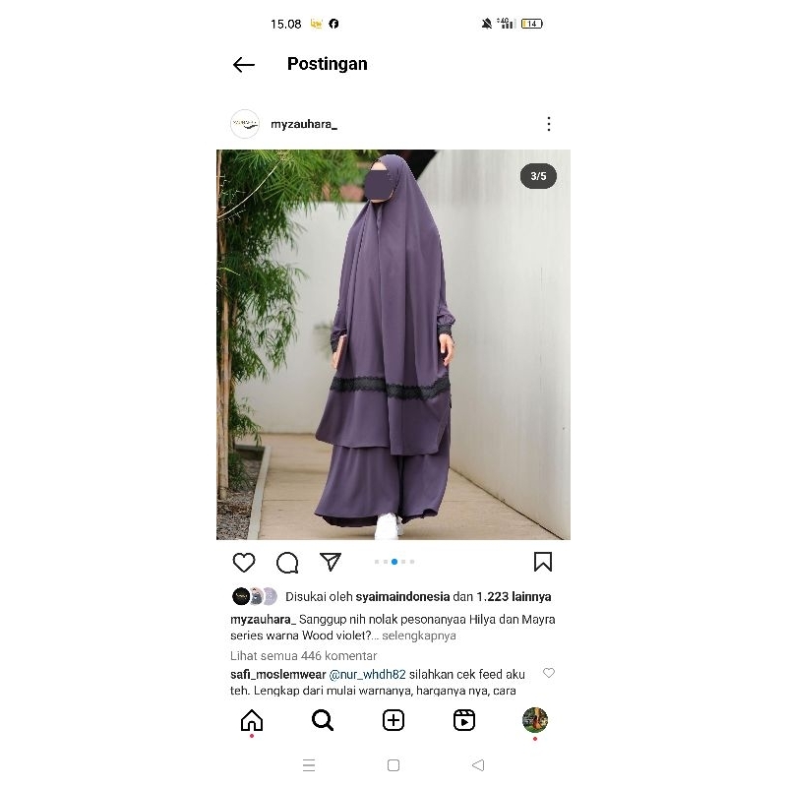Create new post with the plus icon

(x=393, y=720)
